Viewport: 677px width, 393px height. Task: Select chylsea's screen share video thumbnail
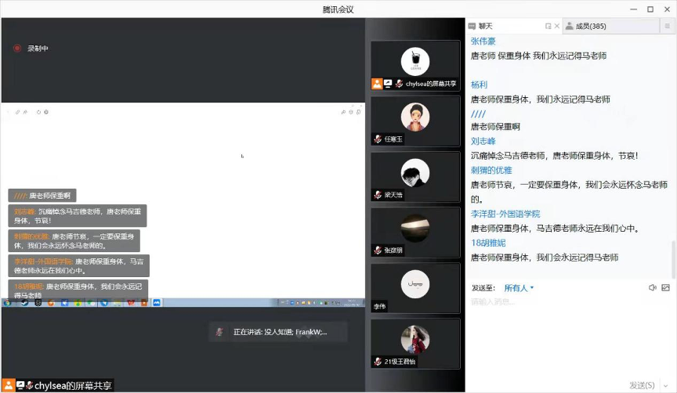(415, 66)
